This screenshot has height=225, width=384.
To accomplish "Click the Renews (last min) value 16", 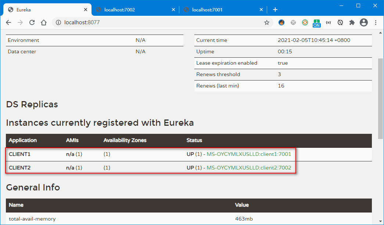I will 281,86.
